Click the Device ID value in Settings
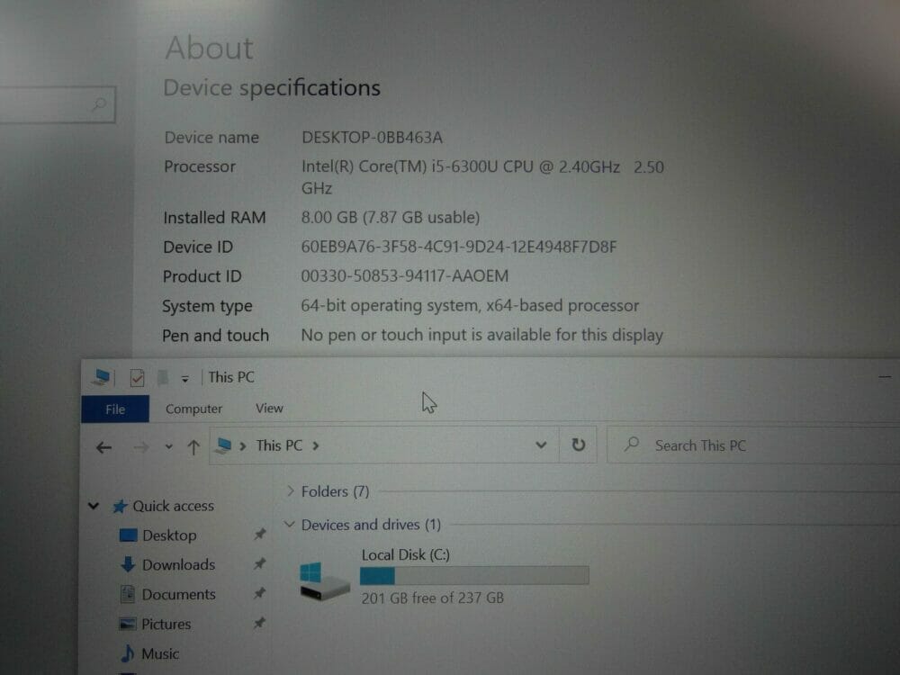This screenshot has height=675, width=900. (459, 247)
